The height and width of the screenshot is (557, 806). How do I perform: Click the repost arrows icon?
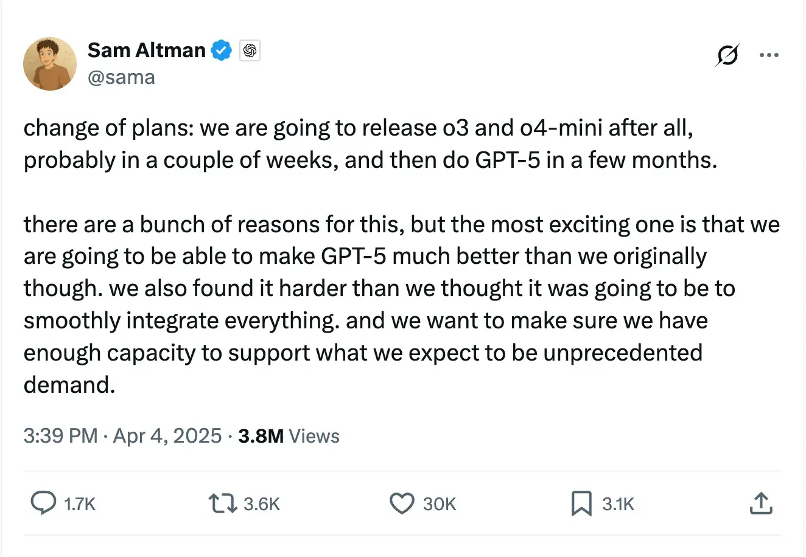(x=222, y=503)
